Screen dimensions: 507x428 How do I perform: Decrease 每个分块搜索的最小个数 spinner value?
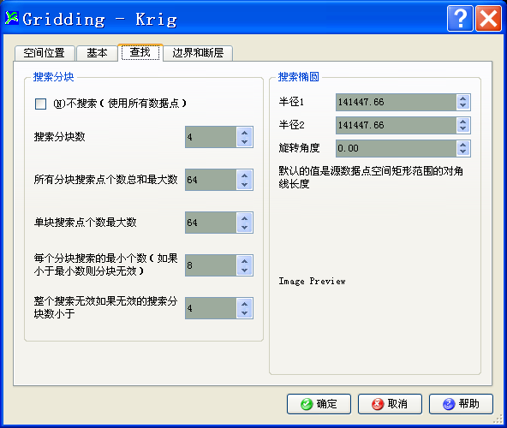click(244, 270)
